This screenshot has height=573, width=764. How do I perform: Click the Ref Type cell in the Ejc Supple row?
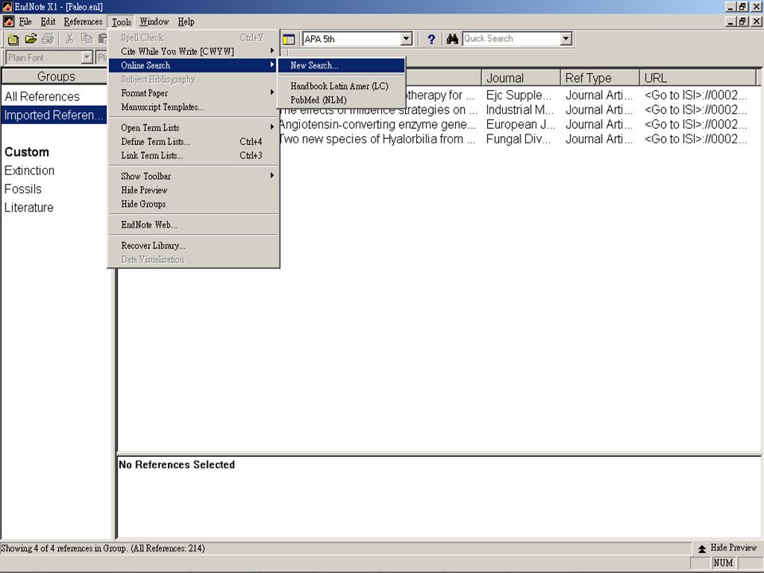click(x=599, y=95)
